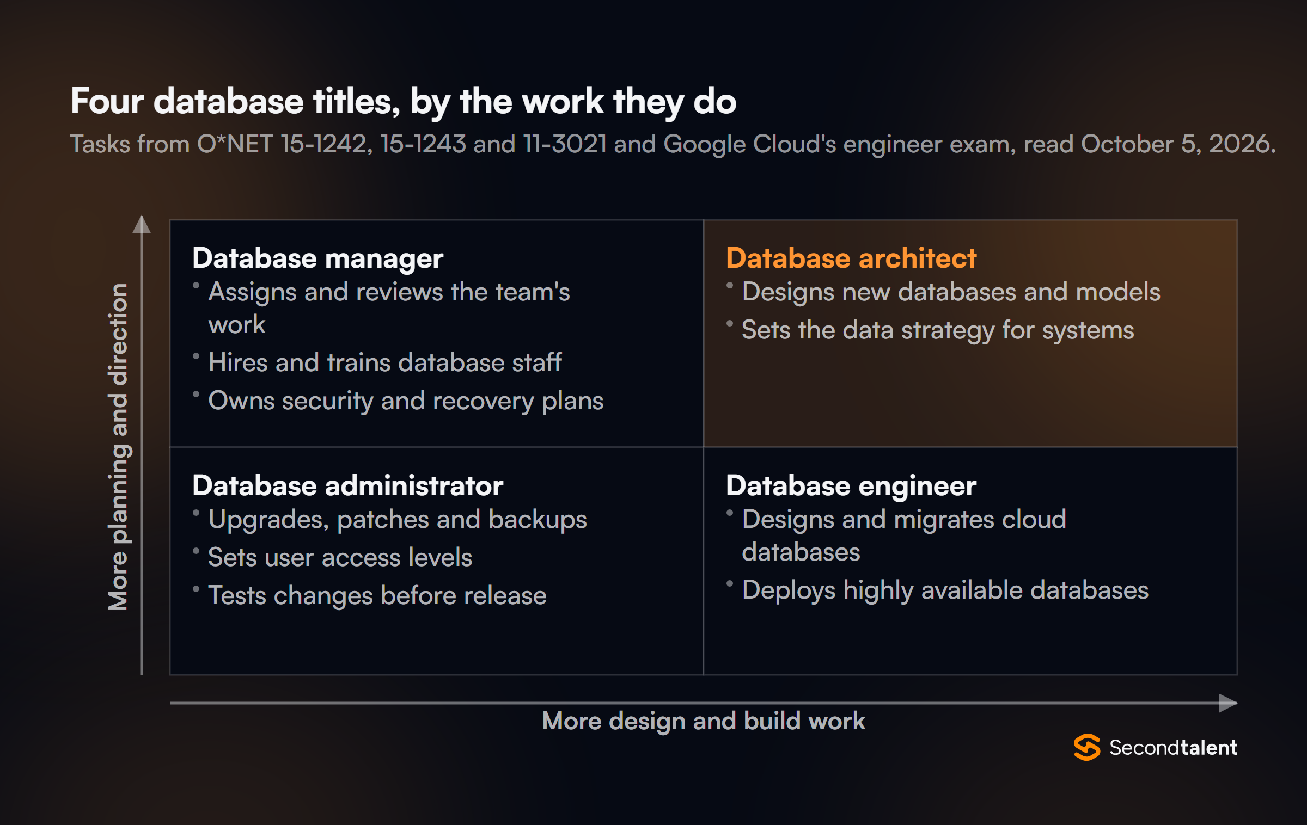Click the 'More design and build work' axis label
1307x825 pixels.
click(704, 721)
